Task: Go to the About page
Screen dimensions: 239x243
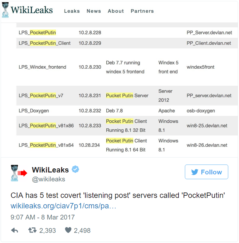Action: (116, 11)
